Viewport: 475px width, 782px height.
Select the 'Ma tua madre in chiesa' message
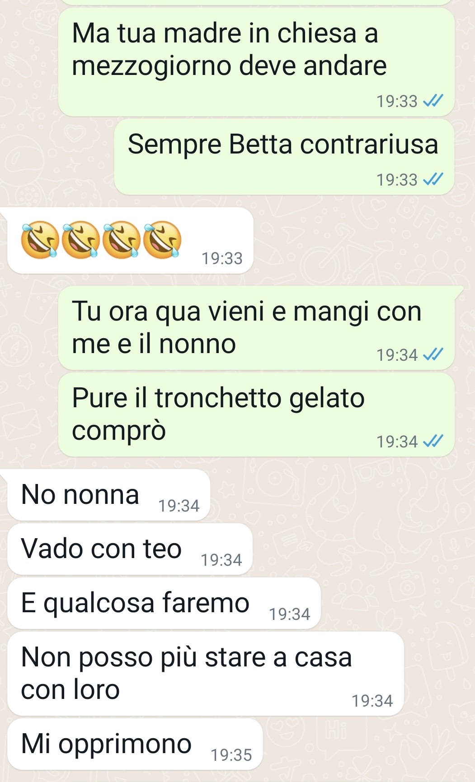[256, 62]
